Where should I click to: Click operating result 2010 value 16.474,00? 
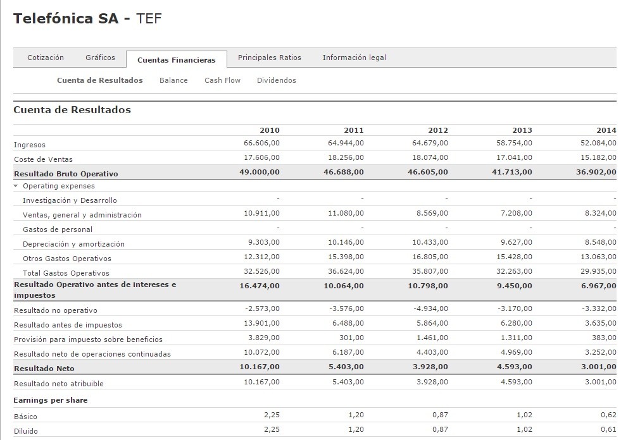pyautogui.click(x=260, y=286)
